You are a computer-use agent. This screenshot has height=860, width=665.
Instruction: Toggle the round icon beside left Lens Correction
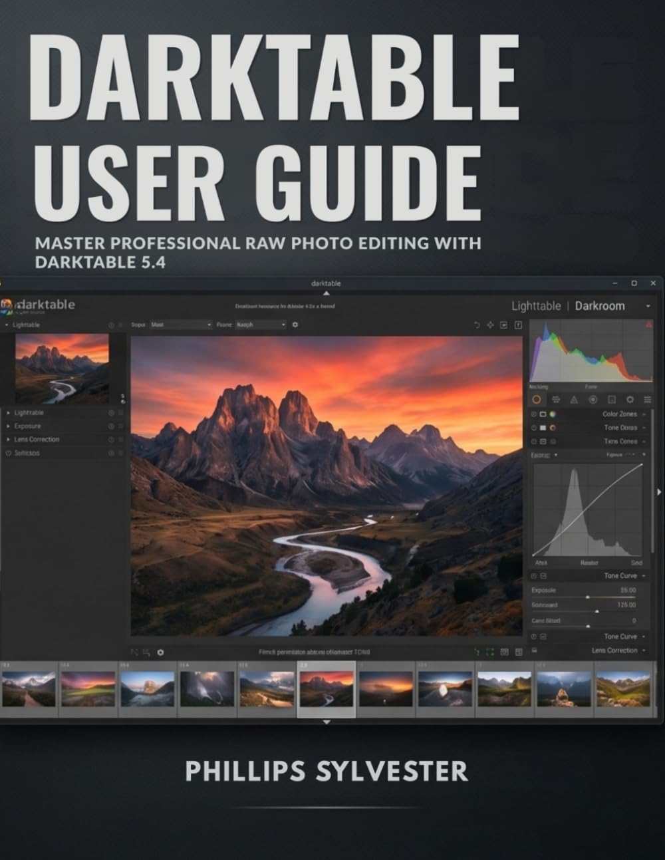pos(111,440)
